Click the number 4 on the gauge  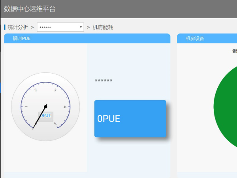[x=64, y=107]
